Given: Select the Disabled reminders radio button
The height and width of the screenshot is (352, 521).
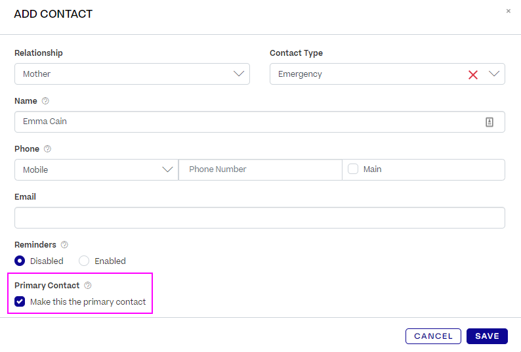Looking at the screenshot, I should (x=20, y=261).
